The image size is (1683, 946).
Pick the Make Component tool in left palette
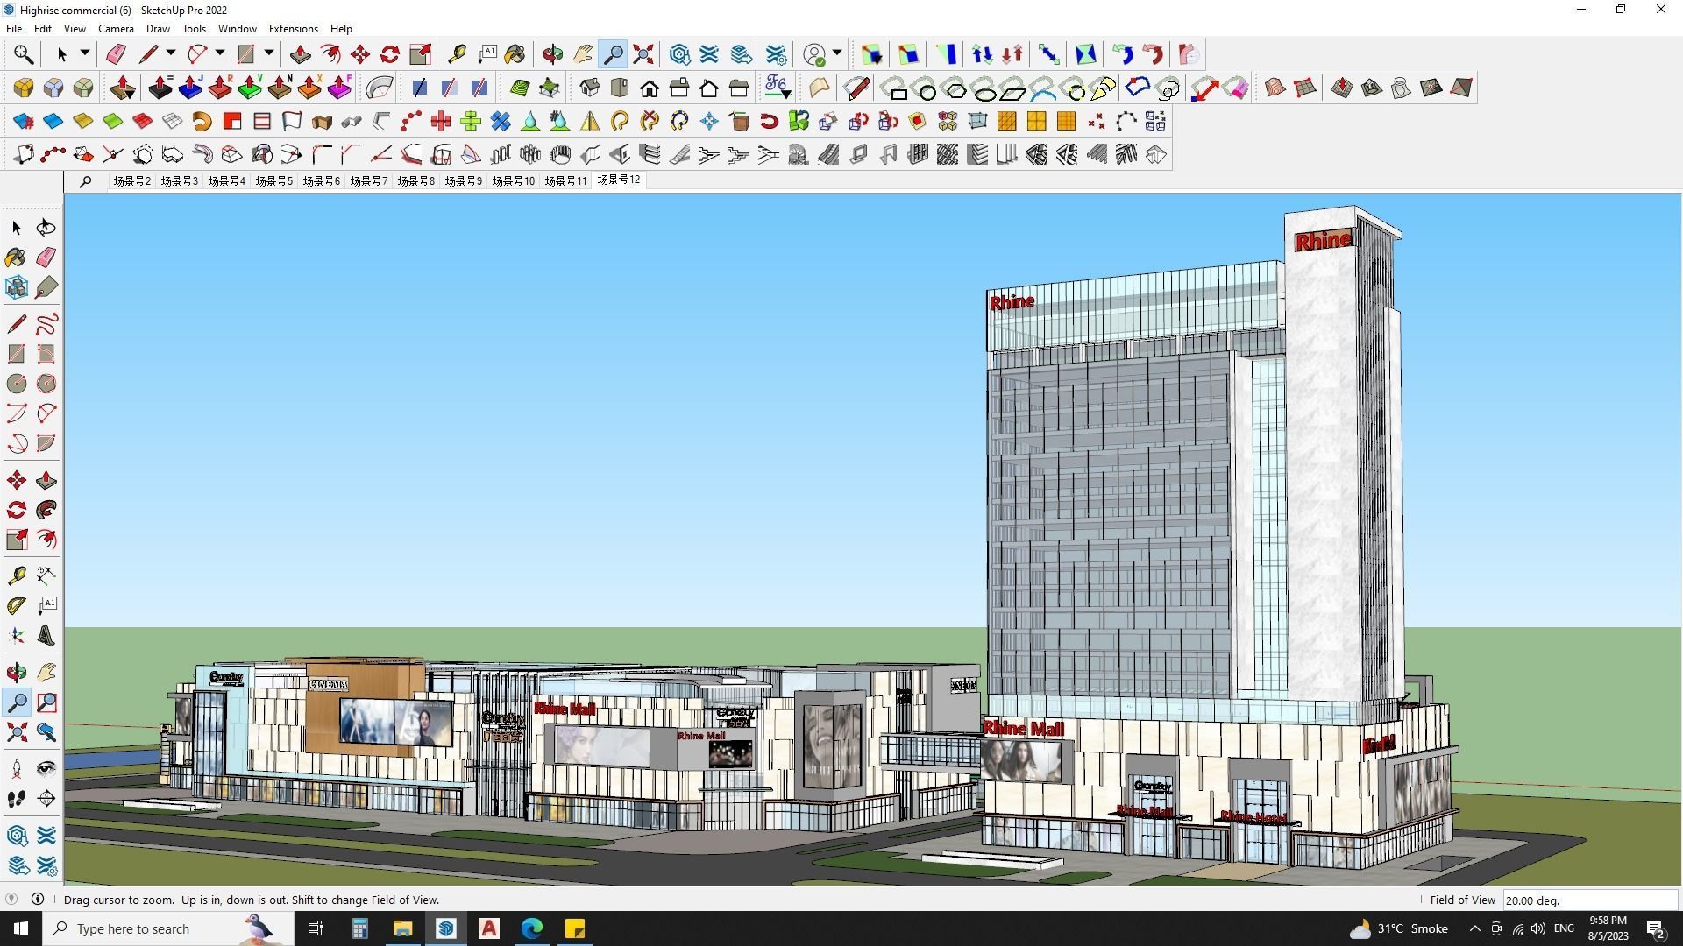17,287
